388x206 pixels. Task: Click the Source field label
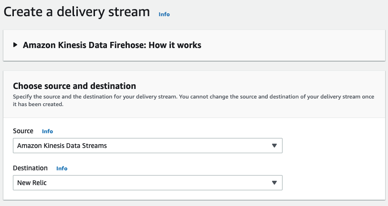23,131
